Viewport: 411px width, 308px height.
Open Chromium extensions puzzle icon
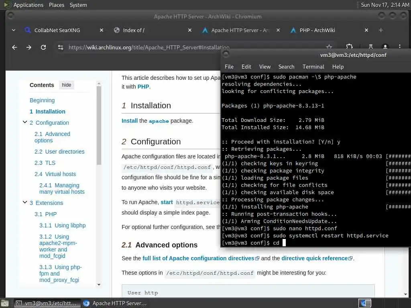[350, 47]
